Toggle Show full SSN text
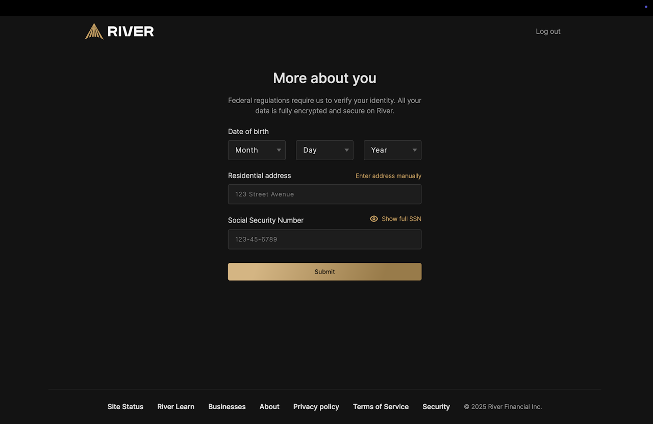The height and width of the screenshot is (424, 653). (401, 219)
